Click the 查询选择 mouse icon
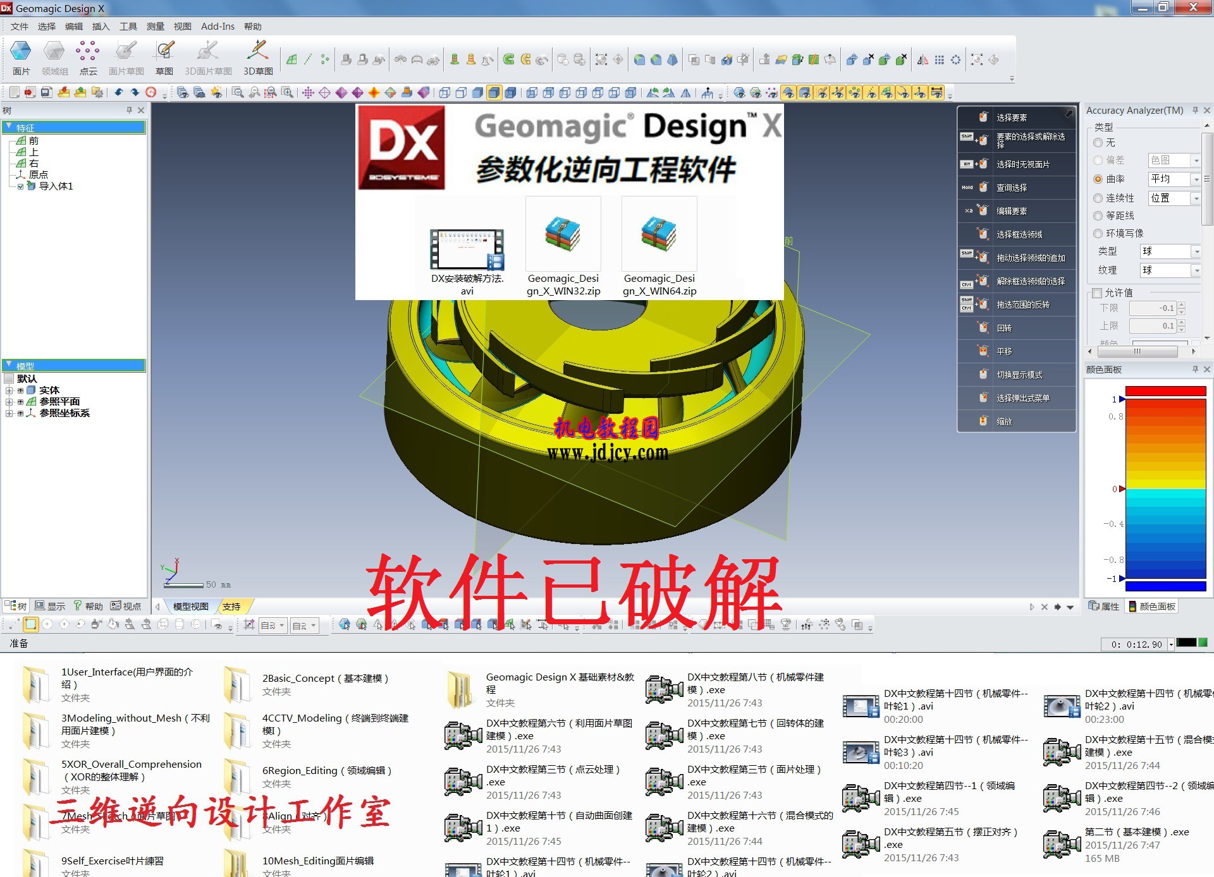Image resolution: width=1214 pixels, height=877 pixels. (x=983, y=187)
